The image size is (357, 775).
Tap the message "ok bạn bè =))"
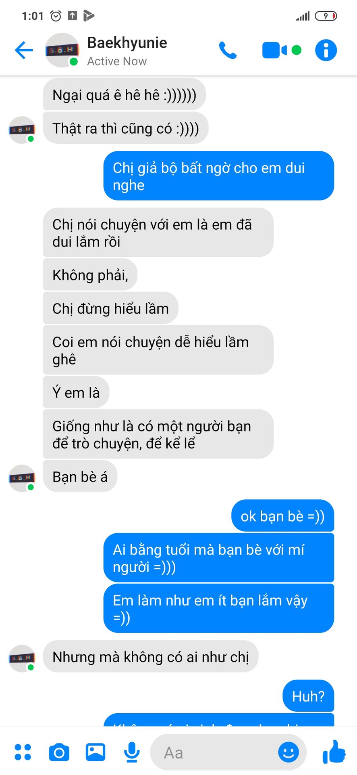pos(282,516)
